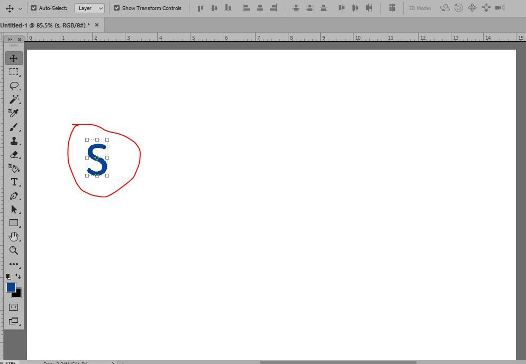Click the black background color swatch

[18, 294]
